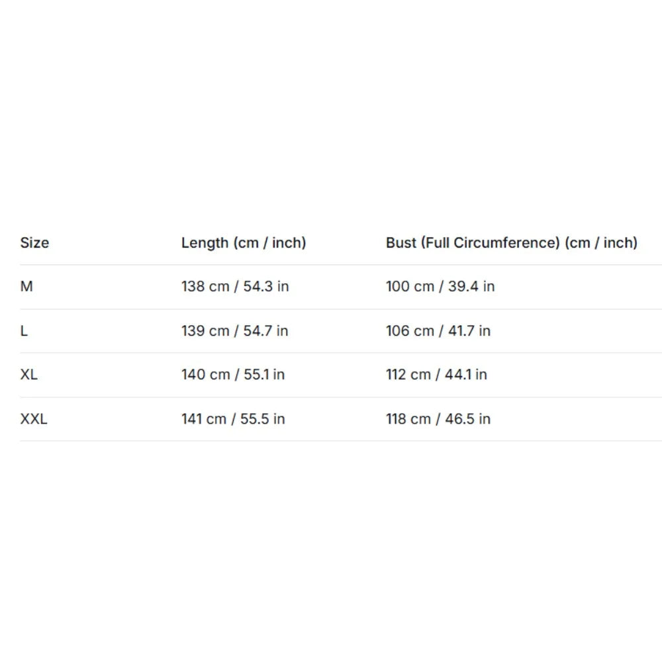Click the 139 cm / 54.7 in cell
662x662 pixels.
point(235,330)
